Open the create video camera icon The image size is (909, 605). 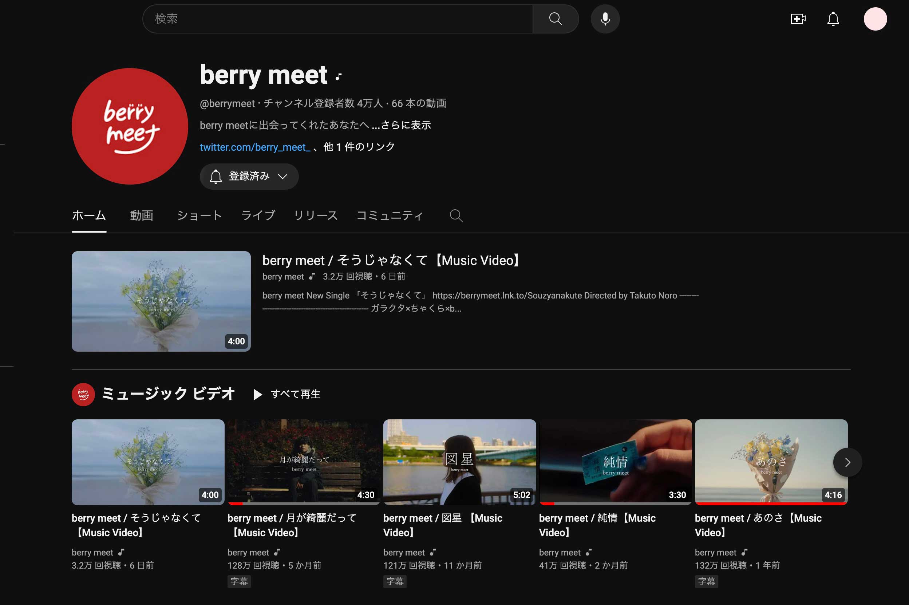point(798,19)
